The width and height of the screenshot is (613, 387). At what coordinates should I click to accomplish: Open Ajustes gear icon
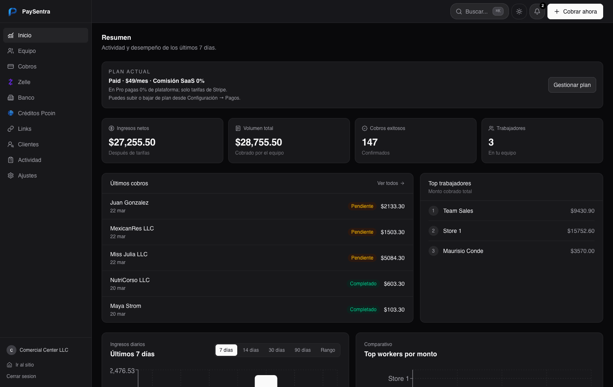[x=11, y=175]
